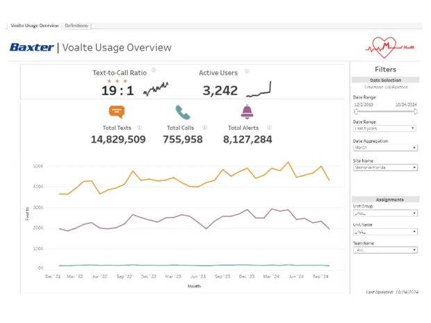
Task: Click the Timezone US/Eastern text
Action: [386, 87]
